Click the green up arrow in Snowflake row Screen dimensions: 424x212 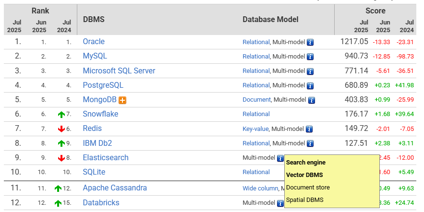tap(61, 115)
